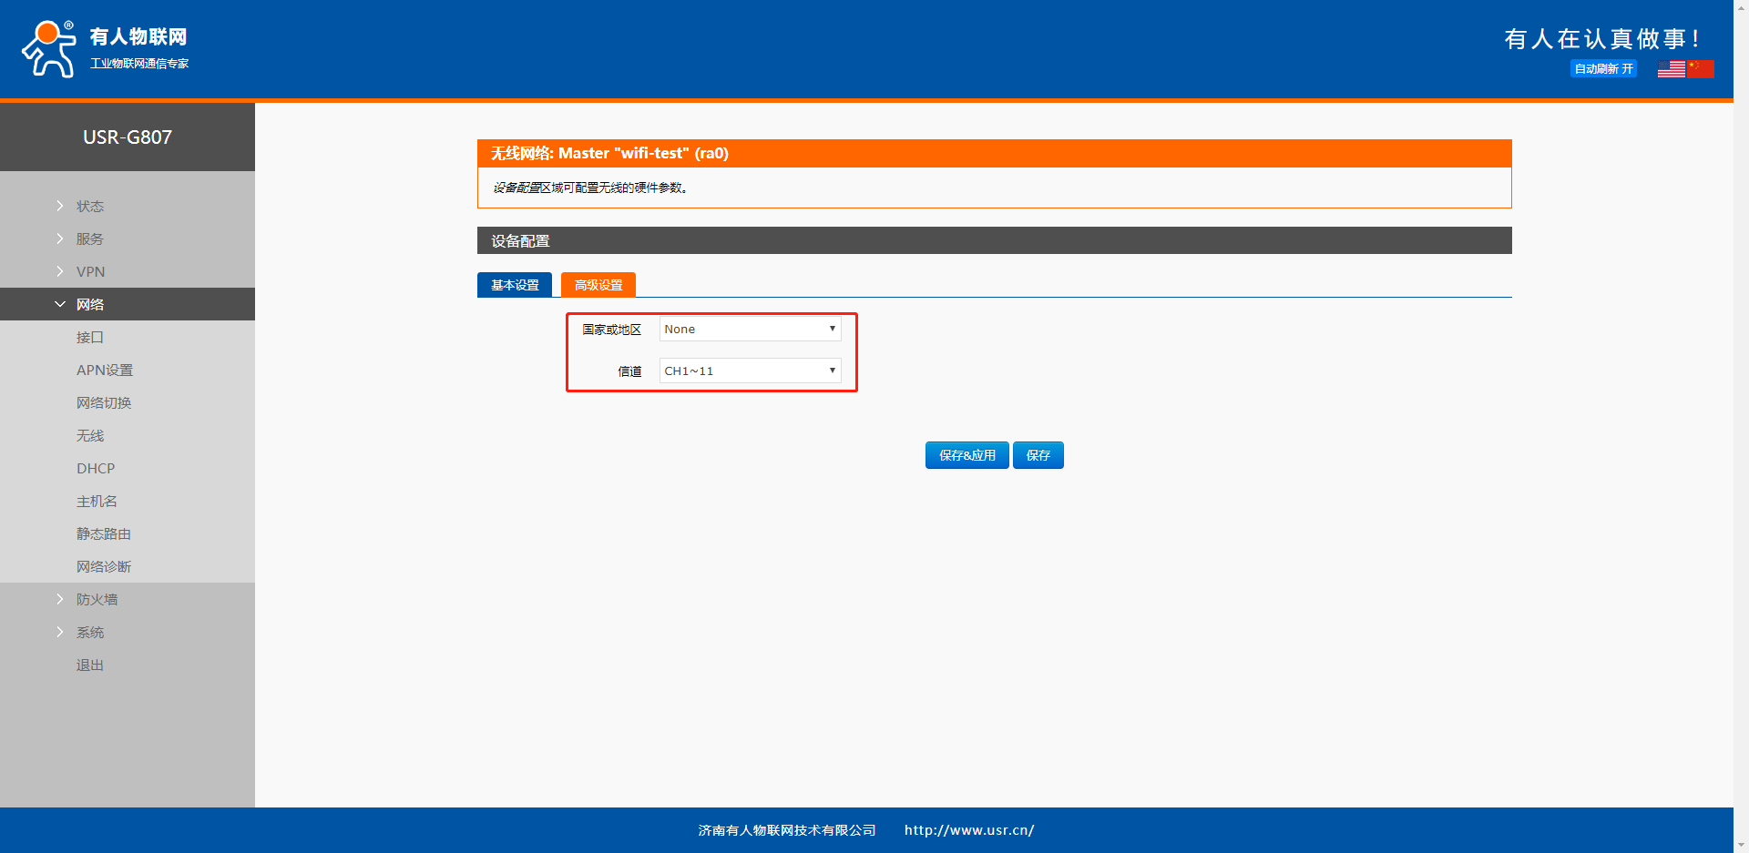
Task: Switch language with the China flag icon
Action: click(x=1700, y=69)
